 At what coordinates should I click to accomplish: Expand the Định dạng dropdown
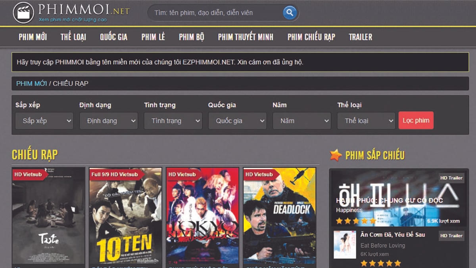(x=109, y=121)
